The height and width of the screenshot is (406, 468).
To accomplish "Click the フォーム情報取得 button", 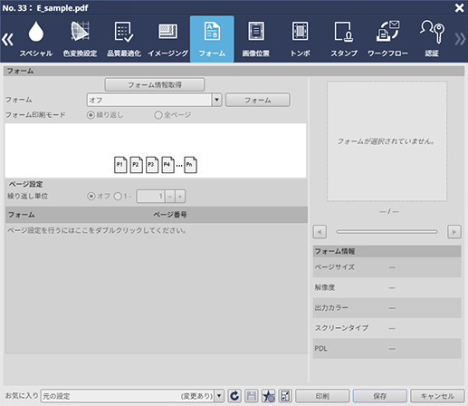I will (155, 85).
